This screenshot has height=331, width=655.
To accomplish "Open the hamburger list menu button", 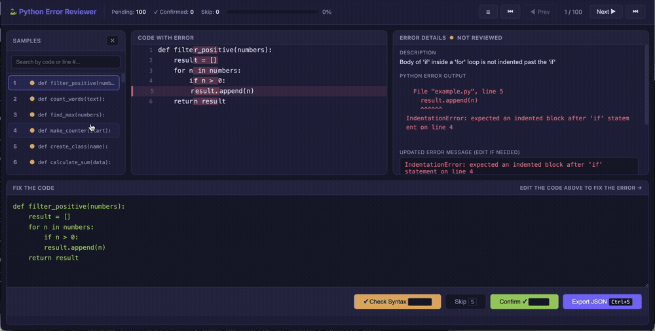I will (x=488, y=12).
